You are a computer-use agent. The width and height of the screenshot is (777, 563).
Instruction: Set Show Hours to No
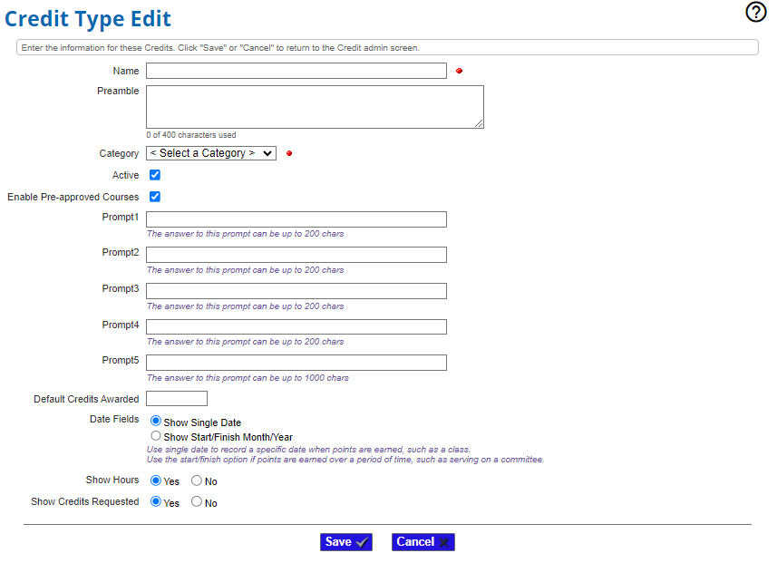coord(197,480)
